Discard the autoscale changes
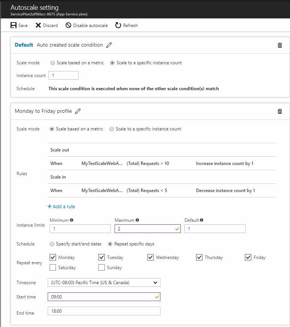The height and width of the screenshot is (327, 290). tap(38, 26)
